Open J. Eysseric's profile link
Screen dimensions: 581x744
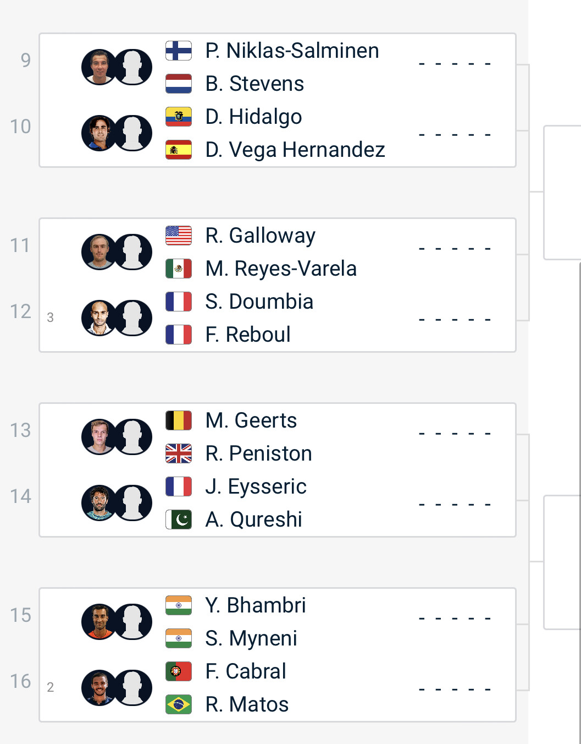[x=256, y=486]
